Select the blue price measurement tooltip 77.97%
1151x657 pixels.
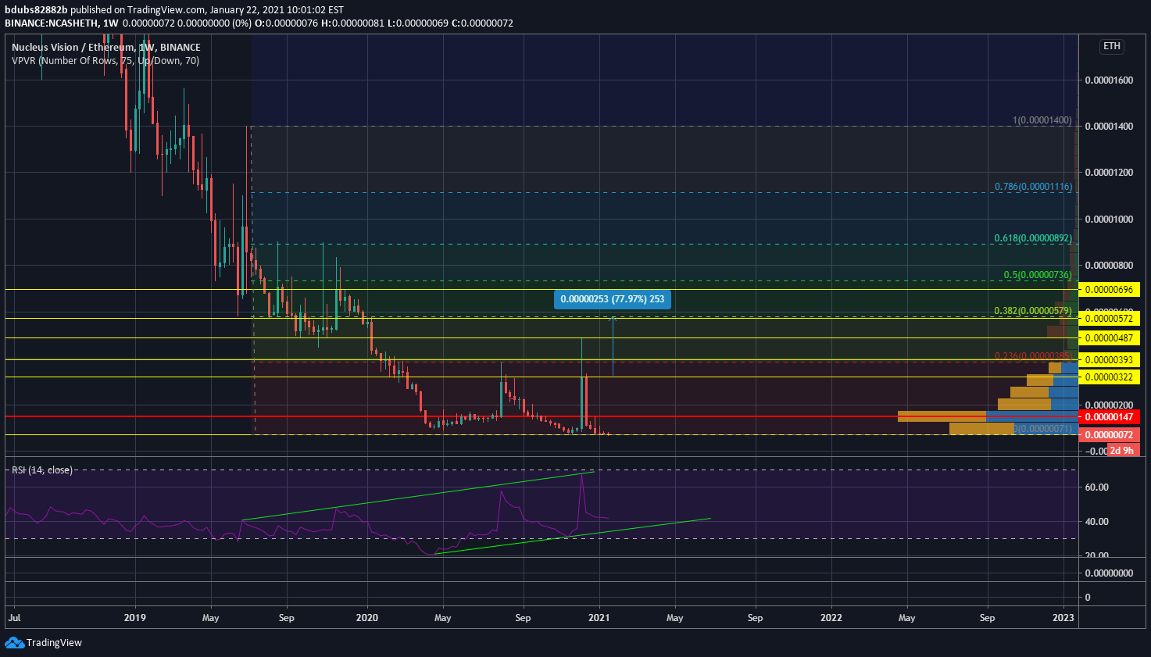pyautogui.click(x=613, y=299)
